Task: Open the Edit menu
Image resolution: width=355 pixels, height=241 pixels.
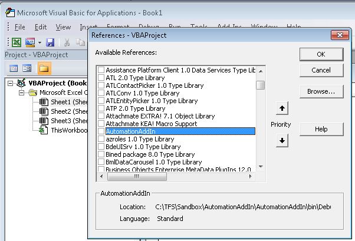Action: (41, 27)
